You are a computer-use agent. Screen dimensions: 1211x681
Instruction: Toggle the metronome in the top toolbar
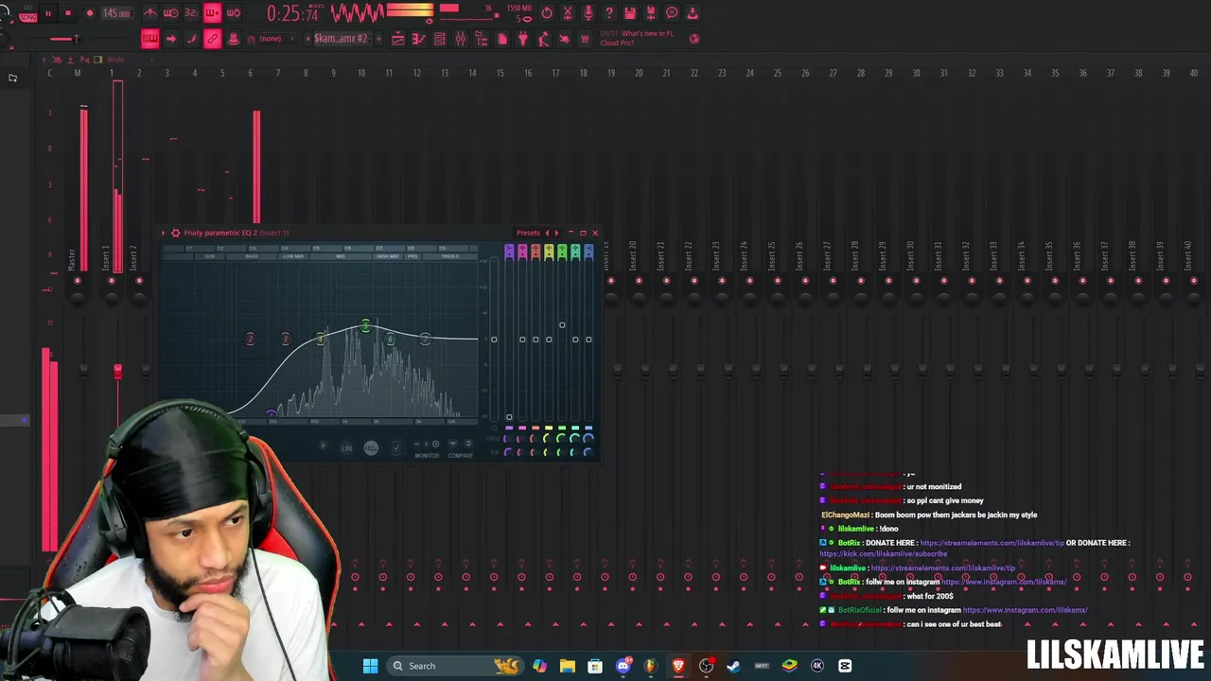[x=150, y=13]
